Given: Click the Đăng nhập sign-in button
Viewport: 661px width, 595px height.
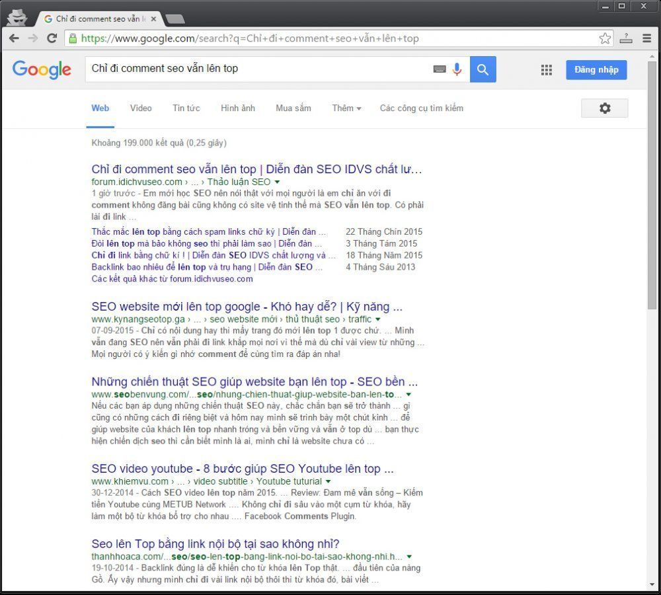Looking at the screenshot, I should pos(596,69).
